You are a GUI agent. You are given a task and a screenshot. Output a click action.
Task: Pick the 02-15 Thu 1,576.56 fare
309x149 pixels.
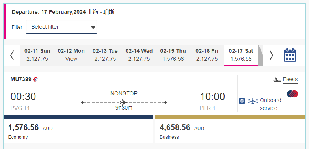coord(173,55)
